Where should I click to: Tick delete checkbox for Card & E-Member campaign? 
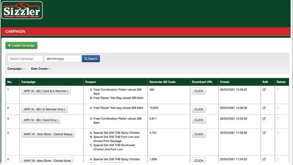coord(278,90)
